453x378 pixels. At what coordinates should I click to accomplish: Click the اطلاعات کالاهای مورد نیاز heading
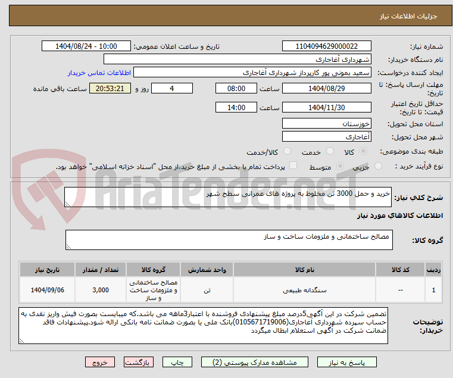coord(400,215)
